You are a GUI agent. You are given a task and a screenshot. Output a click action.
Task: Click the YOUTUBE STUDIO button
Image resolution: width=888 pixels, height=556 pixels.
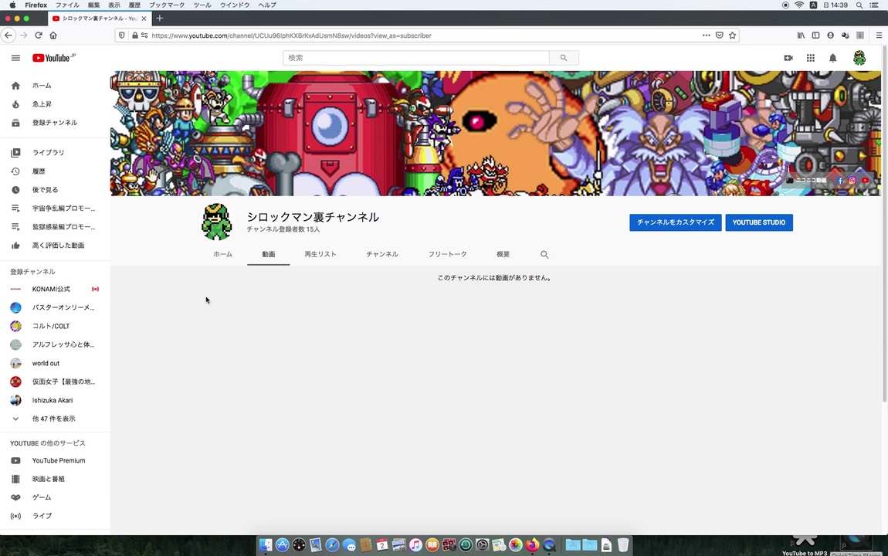(x=759, y=222)
